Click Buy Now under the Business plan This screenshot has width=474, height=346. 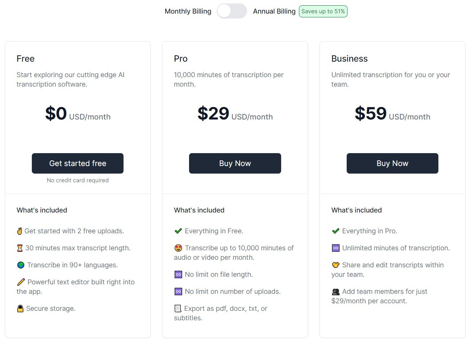392,163
